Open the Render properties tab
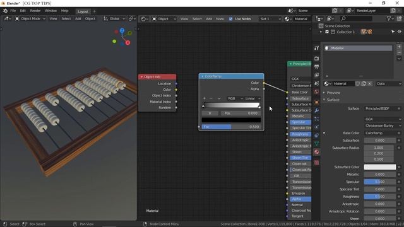Image resolution: width=404 pixels, height=227 pixels. [317, 59]
